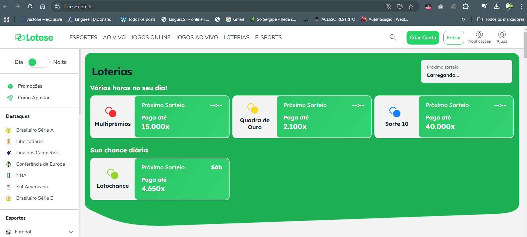The width and height of the screenshot is (527, 237).
Task: Open the LOTERIAS menu
Action: (x=236, y=37)
